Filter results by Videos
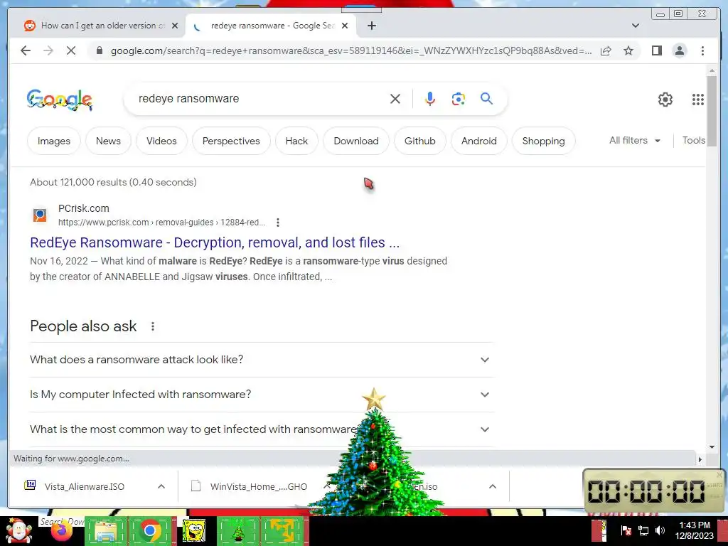 pos(161,141)
